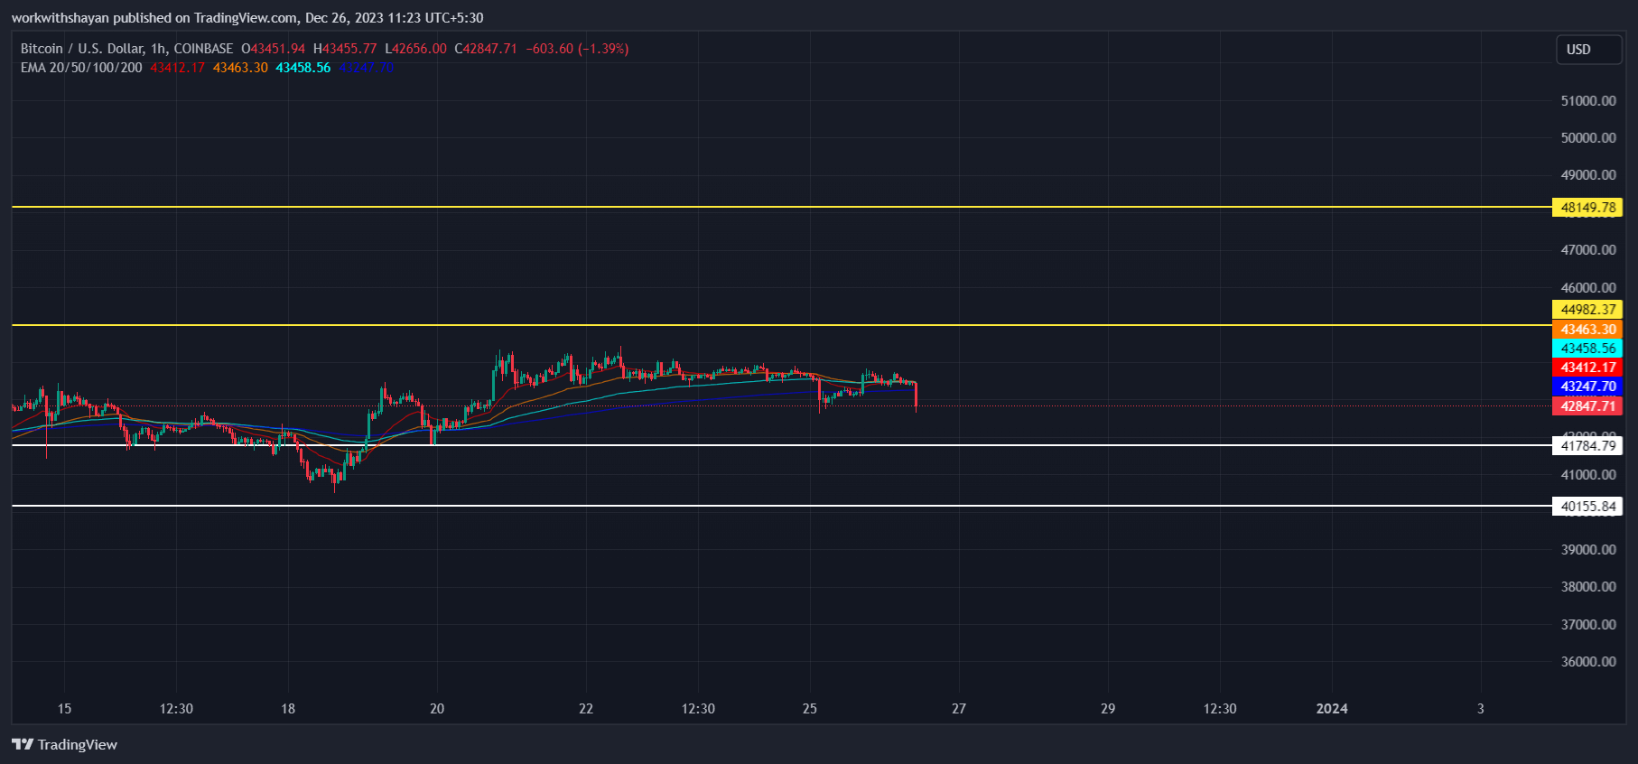
Task: Click the 2024 year marker on time axis
Action: pyautogui.click(x=1332, y=709)
